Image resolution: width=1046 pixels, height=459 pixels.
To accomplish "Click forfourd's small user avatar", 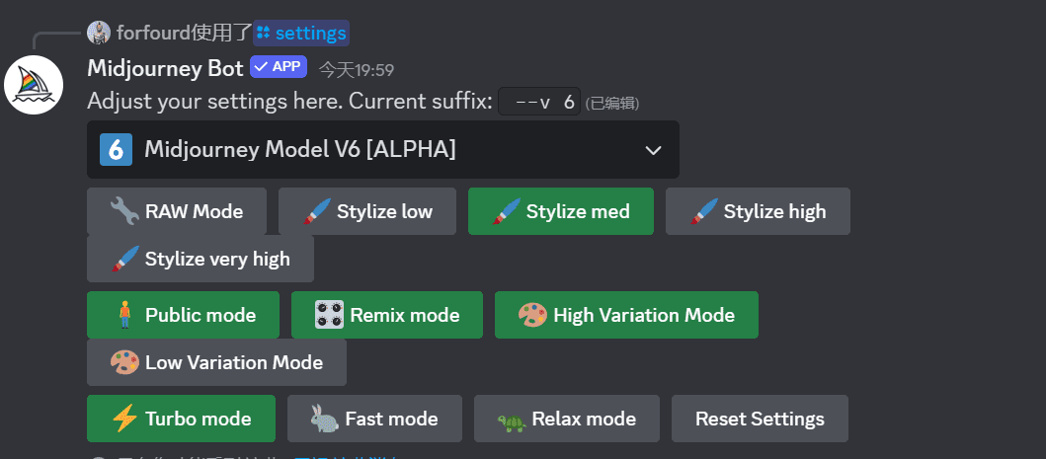I will pos(99,32).
